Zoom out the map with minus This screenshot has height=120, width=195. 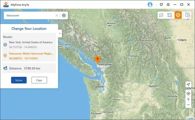click(188, 105)
